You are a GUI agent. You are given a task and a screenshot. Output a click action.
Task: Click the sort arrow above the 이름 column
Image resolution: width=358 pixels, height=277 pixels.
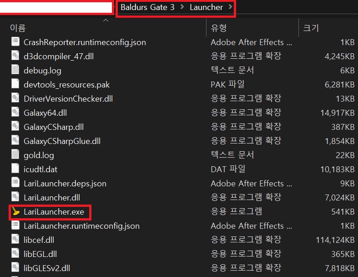point(106,21)
